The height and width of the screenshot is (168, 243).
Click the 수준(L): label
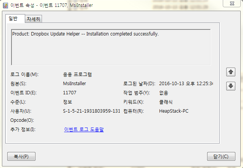[x=18, y=102]
